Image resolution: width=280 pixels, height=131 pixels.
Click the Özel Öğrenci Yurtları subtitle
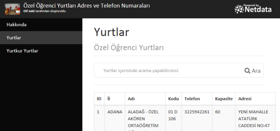pos(129,48)
